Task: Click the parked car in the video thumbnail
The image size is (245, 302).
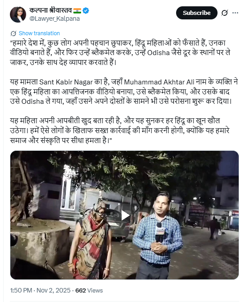Action: point(117,224)
